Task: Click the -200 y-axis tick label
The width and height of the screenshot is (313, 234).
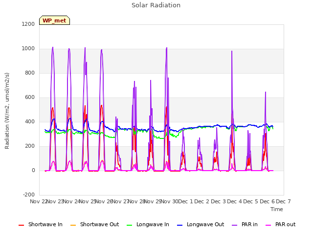Action: [x=29, y=195]
